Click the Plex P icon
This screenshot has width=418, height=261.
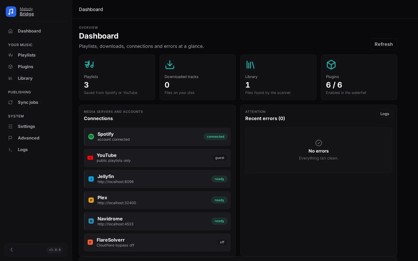[91, 200]
